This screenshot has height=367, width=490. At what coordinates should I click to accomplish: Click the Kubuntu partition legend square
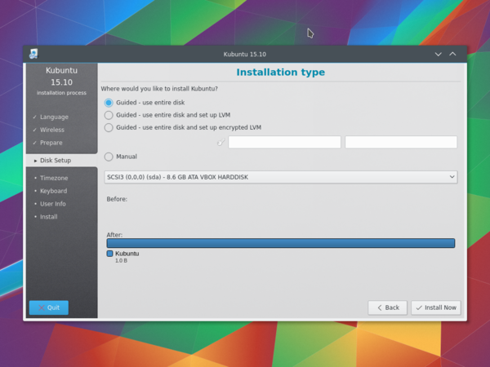(x=110, y=254)
